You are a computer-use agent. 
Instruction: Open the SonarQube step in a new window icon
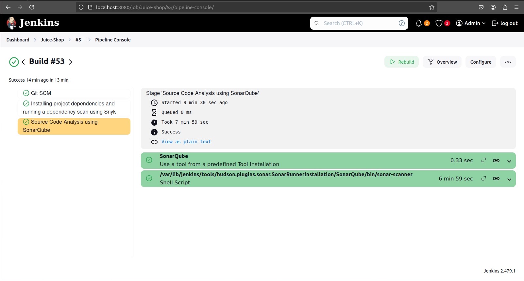(484, 160)
